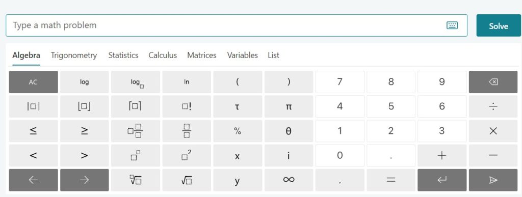Insert the squared exponent template
Image resolution: width=522 pixels, height=197 pixels.
187,155
